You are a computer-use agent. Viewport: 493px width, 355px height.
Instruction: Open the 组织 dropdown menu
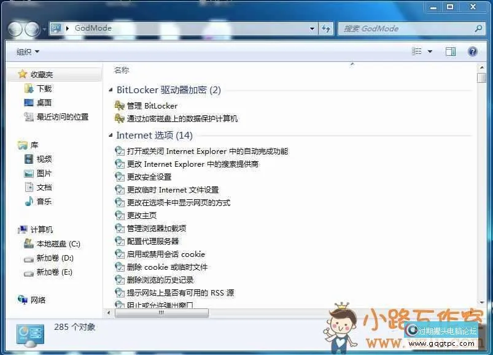pos(28,52)
